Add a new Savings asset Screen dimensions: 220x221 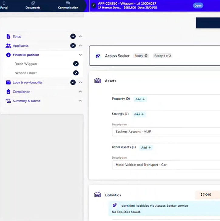pyautogui.click(x=139, y=114)
